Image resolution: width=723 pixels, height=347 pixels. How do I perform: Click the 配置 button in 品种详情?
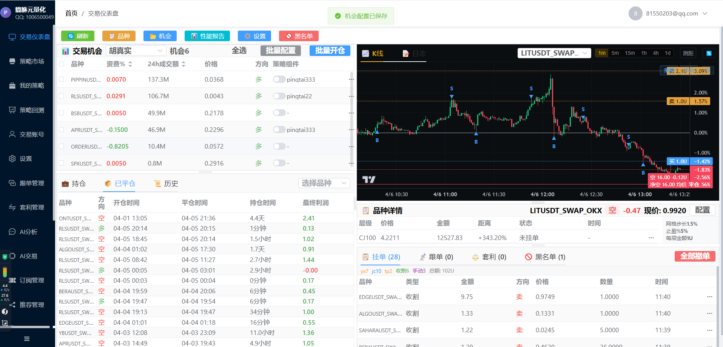pos(703,210)
